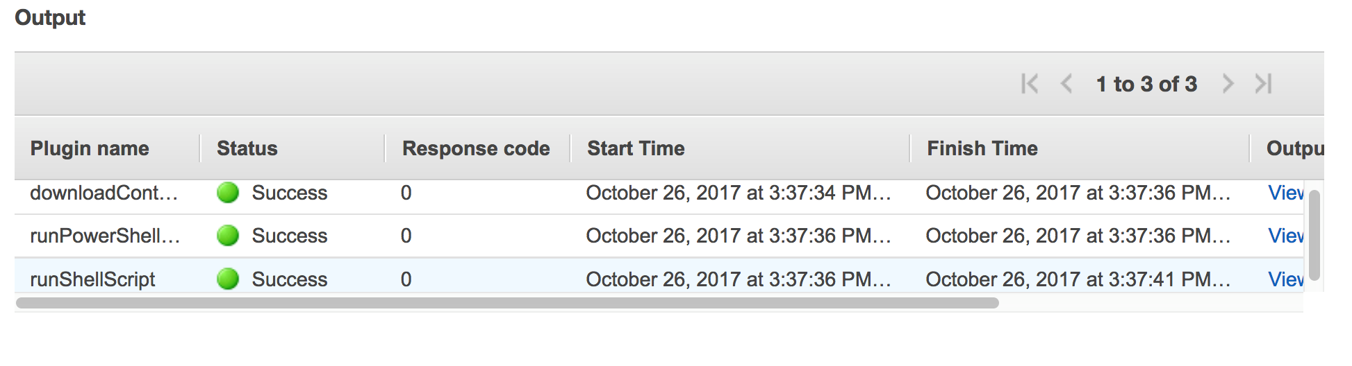Click the vertical scrollbar beside output rows
The height and width of the screenshot is (366, 1352).
(x=1314, y=235)
